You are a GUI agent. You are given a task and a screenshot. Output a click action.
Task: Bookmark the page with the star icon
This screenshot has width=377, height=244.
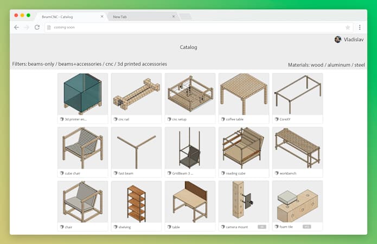coord(348,27)
